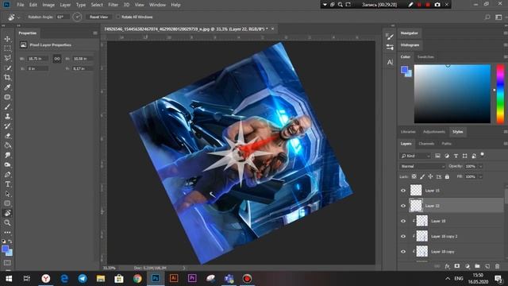508x286 pixels.
Task: Open the Normal blend mode dropdown
Action: [422, 166]
